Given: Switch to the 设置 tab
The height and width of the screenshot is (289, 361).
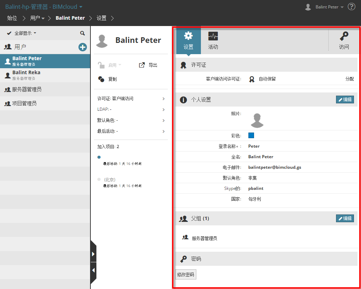Looking at the screenshot, I should [189, 41].
